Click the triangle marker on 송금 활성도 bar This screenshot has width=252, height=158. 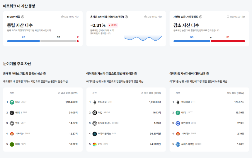click(211, 38)
